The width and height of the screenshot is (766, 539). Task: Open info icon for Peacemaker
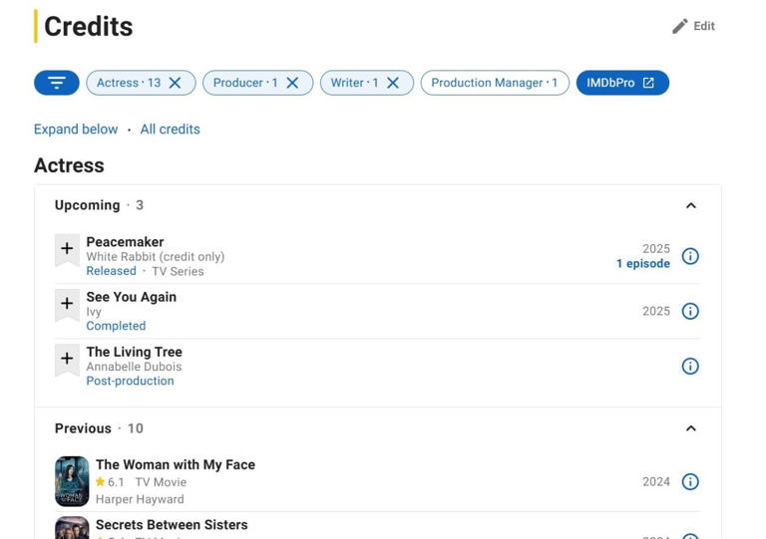click(690, 257)
